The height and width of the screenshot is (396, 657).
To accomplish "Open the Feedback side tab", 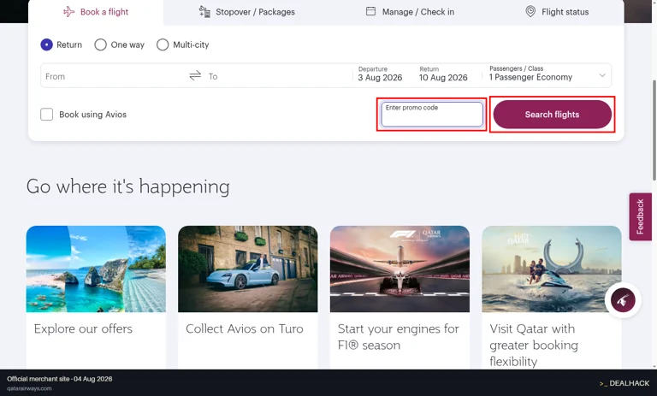I will pyautogui.click(x=640, y=216).
